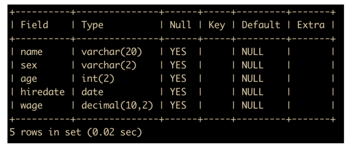Select the sex field entry
The width and height of the screenshot is (348, 147).
(x=29, y=65)
